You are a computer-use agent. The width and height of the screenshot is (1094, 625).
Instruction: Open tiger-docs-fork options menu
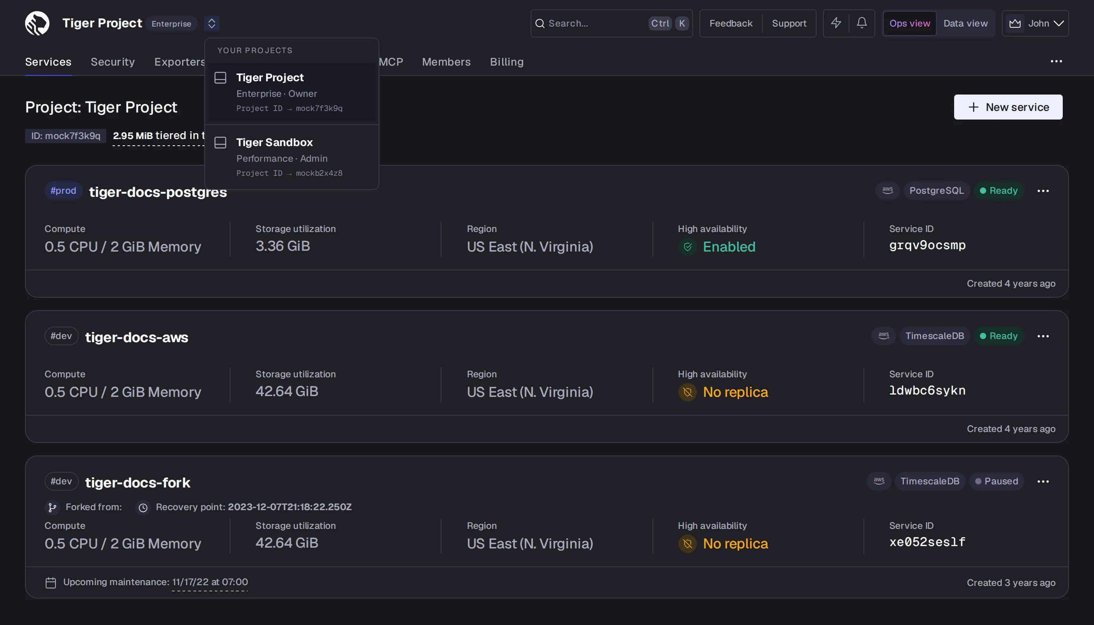coord(1042,481)
